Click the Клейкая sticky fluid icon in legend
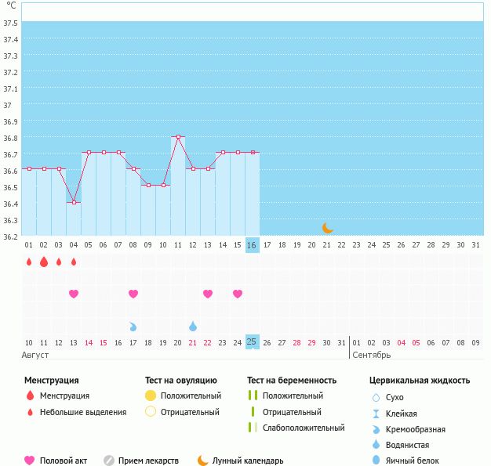The height and width of the screenshot is (466, 491). click(376, 414)
